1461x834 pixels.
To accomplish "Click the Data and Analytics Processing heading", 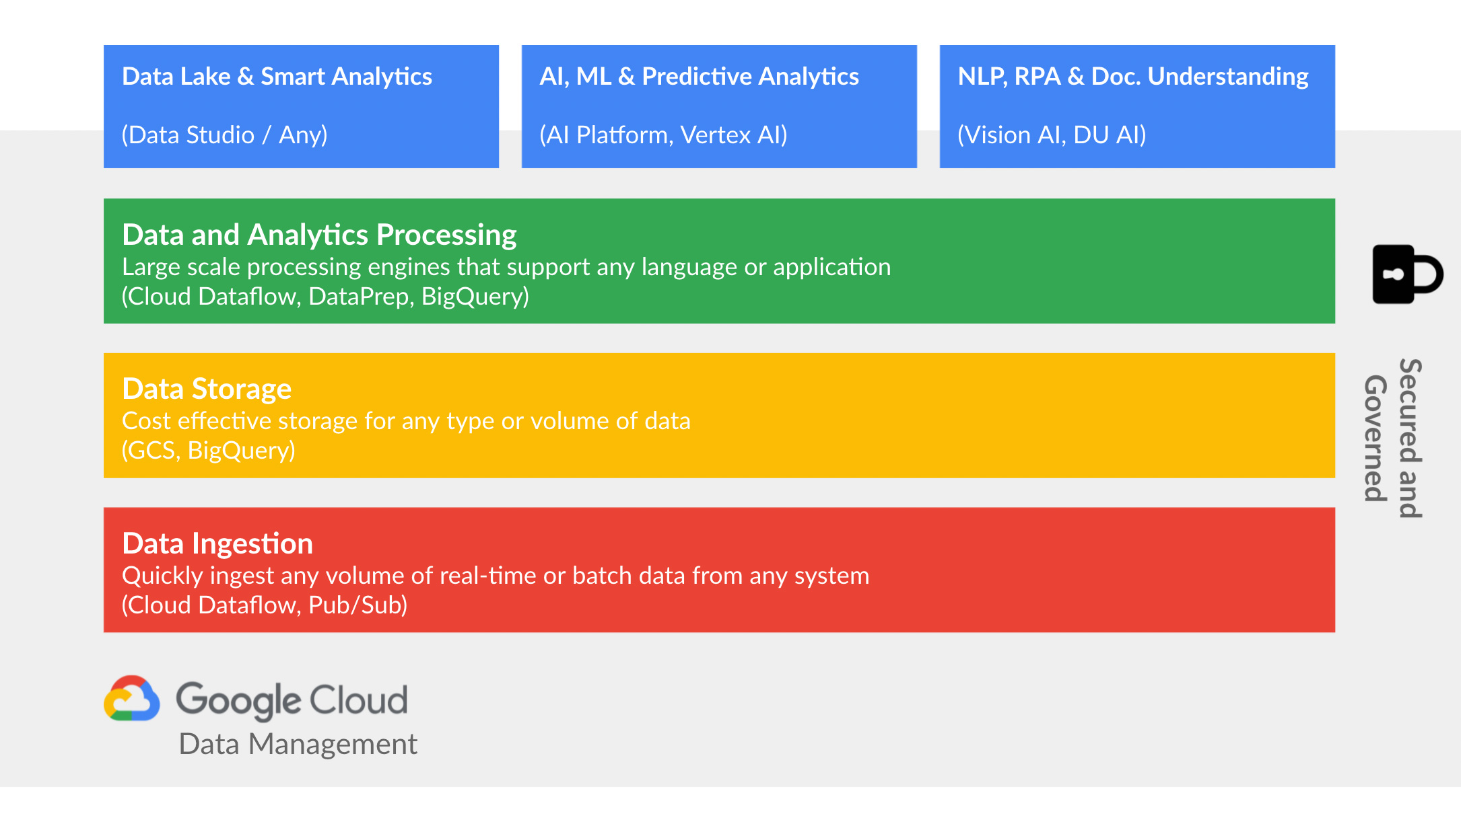I will pyautogui.click(x=319, y=235).
